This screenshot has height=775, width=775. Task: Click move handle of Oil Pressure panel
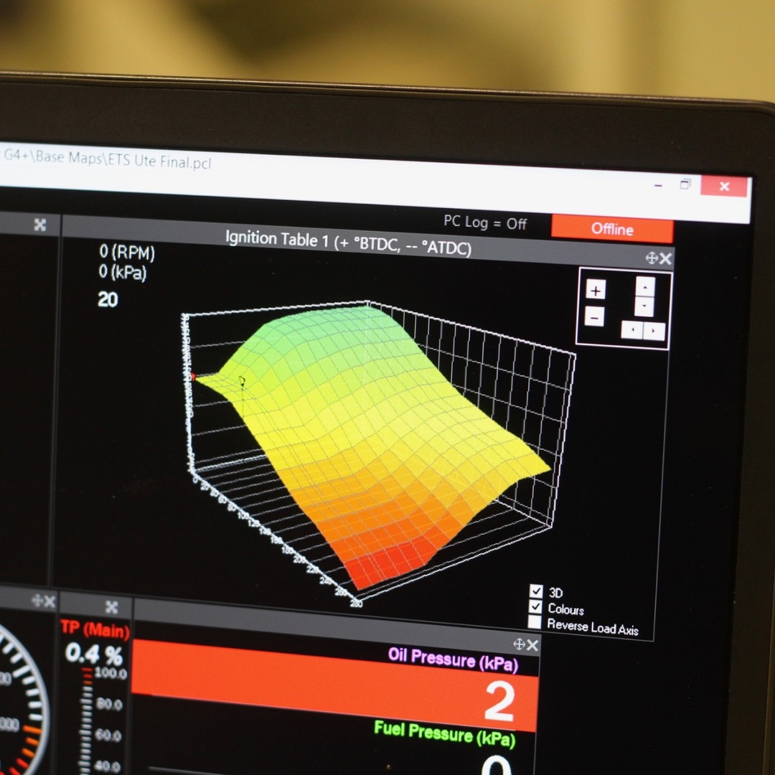(x=519, y=644)
